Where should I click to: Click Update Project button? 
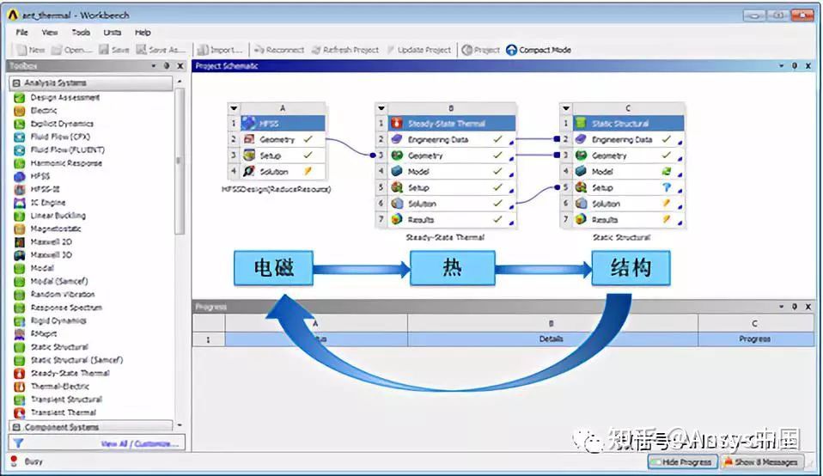(x=419, y=50)
